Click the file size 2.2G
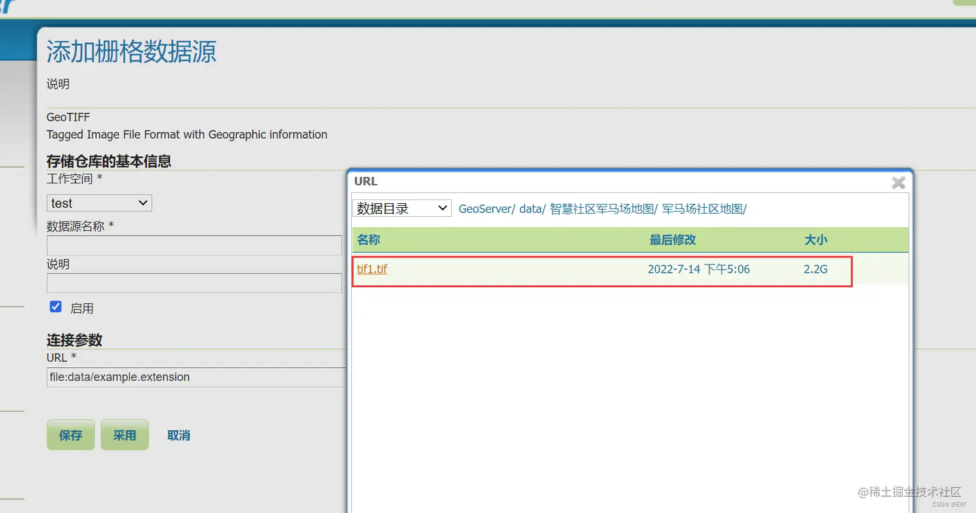976x513 pixels. point(816,269)
